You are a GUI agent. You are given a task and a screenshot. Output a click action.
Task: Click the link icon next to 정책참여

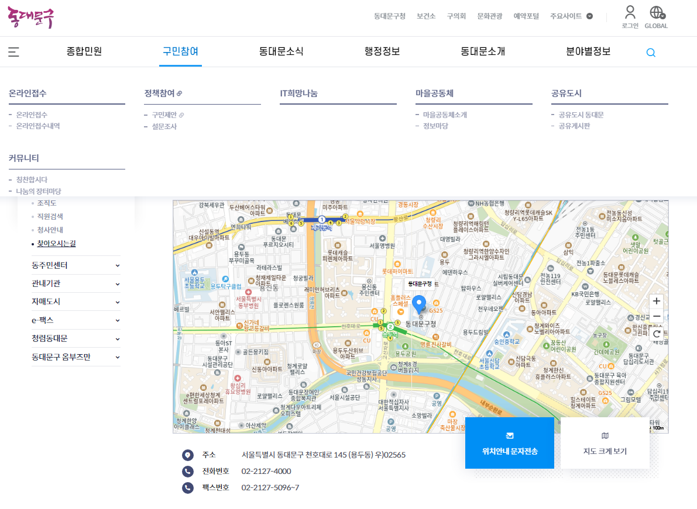coord(180,94)
